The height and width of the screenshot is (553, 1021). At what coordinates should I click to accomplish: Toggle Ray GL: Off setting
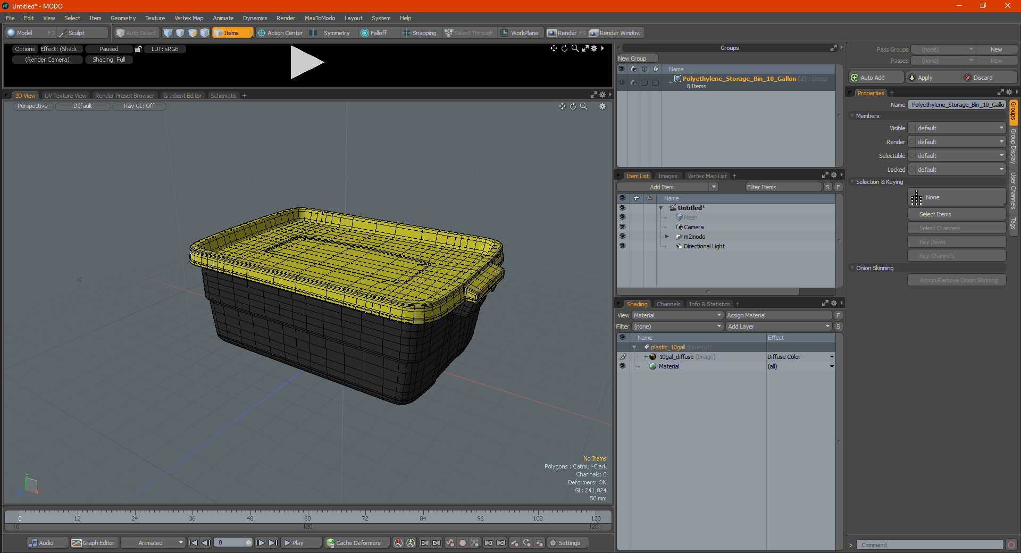click(139, 106)
